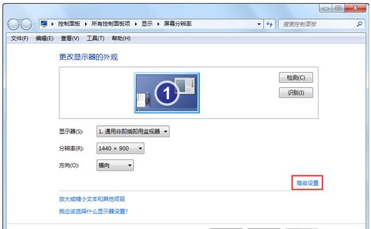Open the 工具(T) menu

pyautogui.click(x=95, y=38)
